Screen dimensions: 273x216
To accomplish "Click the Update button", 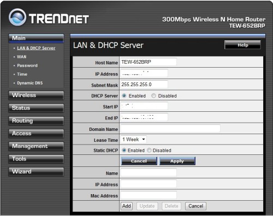I will click(147, 206).
